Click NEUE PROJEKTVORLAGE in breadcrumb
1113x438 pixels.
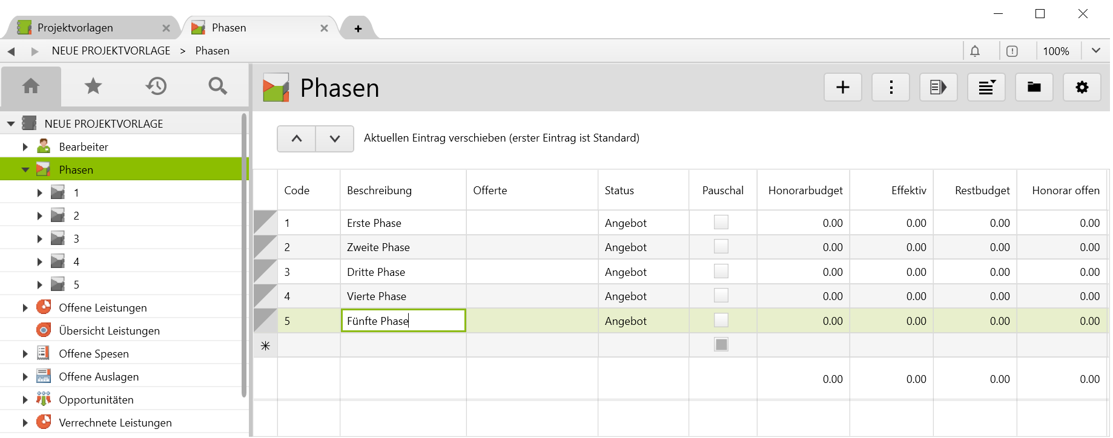pos(111,51)
